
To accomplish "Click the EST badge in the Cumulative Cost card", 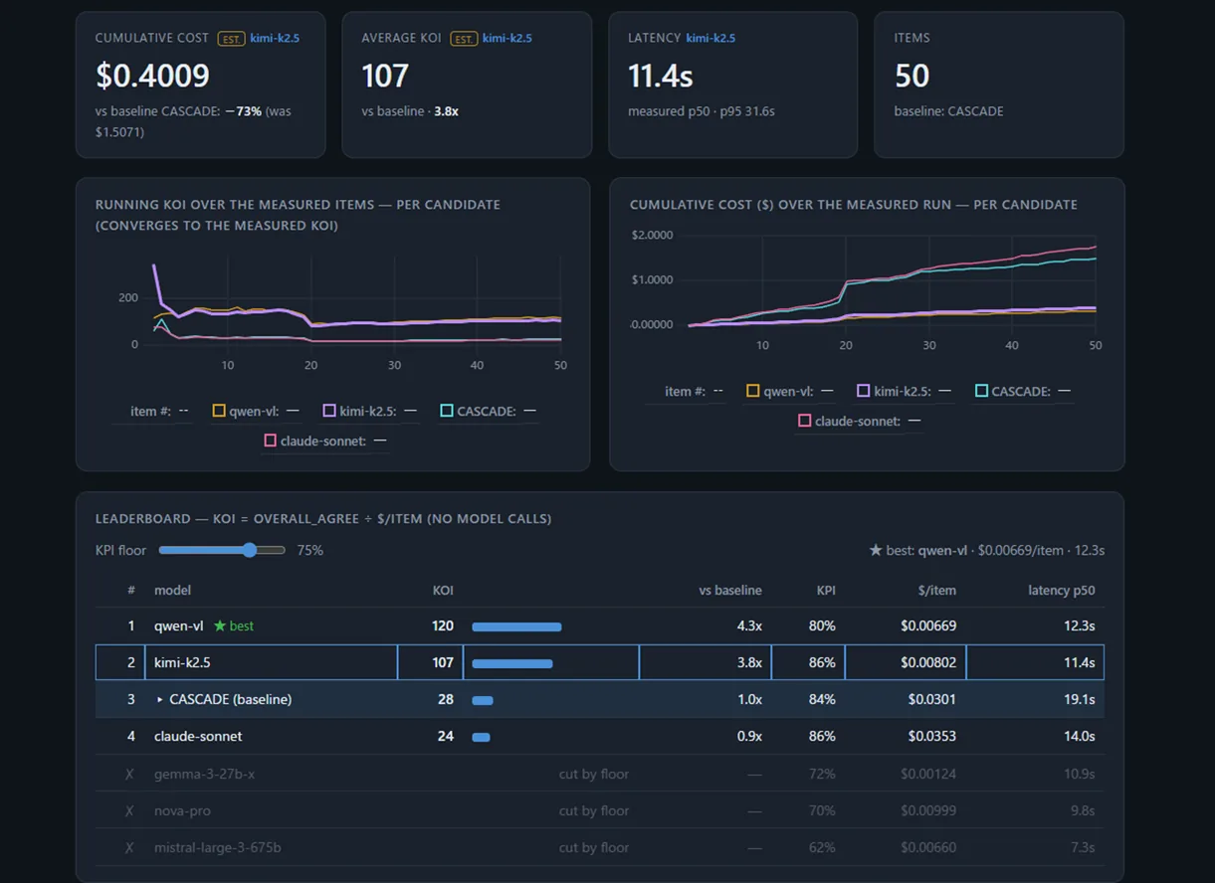I will coord(231,38).
